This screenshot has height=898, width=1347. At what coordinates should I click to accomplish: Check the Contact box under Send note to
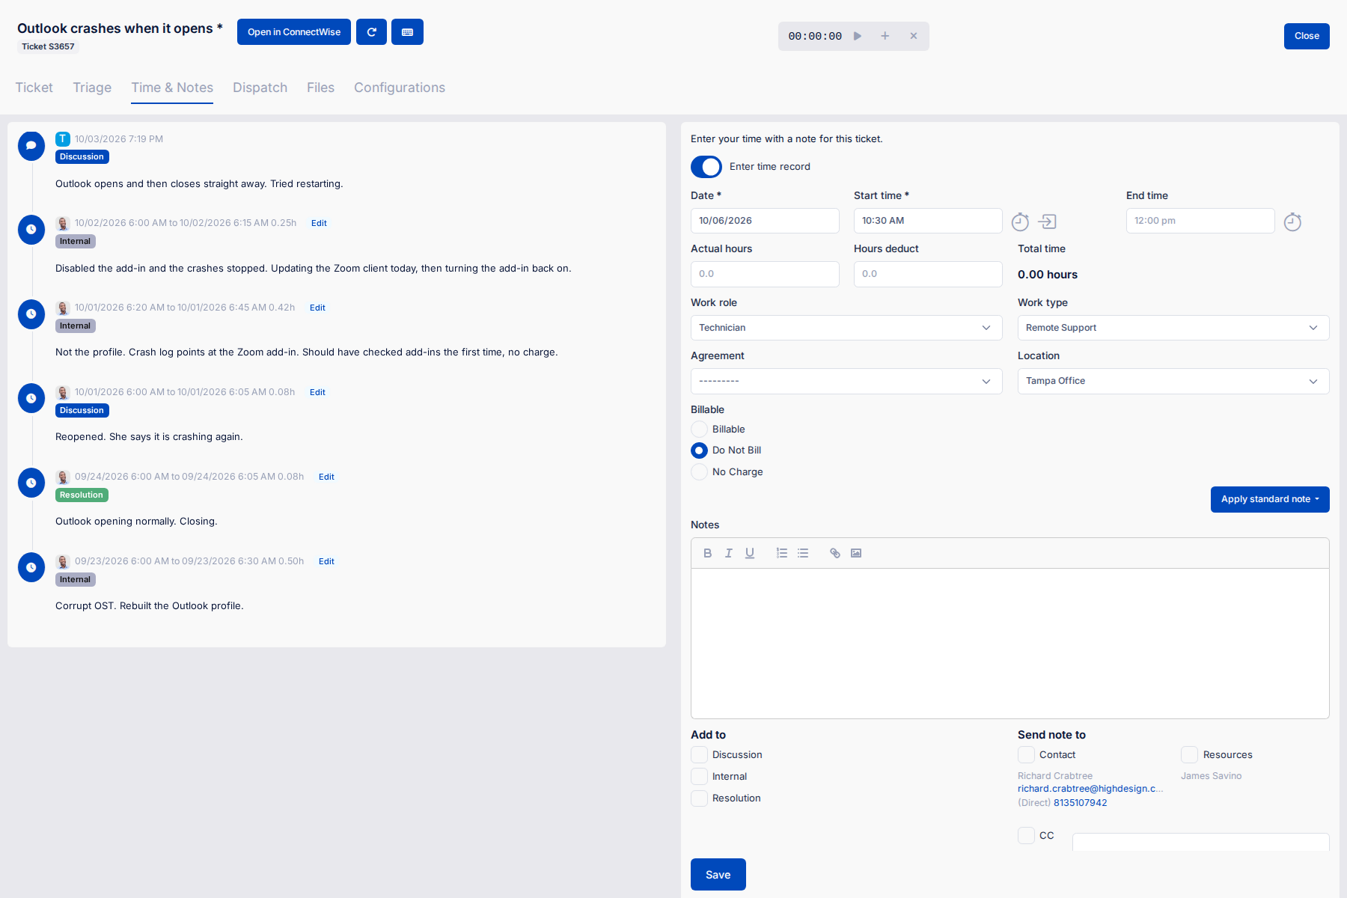[1026, 754]
